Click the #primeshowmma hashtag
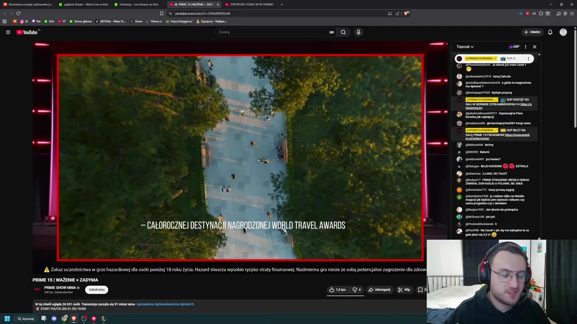Image resolution: width=577 pixels, height=324 pixels. (167, 304)
